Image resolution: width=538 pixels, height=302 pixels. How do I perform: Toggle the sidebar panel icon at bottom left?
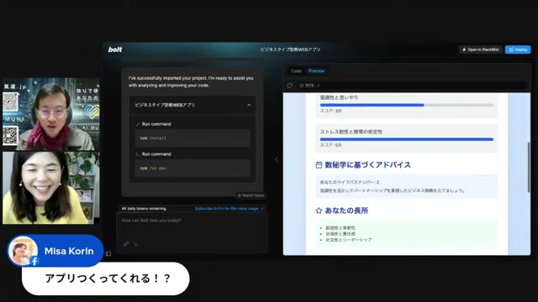(x=108, y=253)
